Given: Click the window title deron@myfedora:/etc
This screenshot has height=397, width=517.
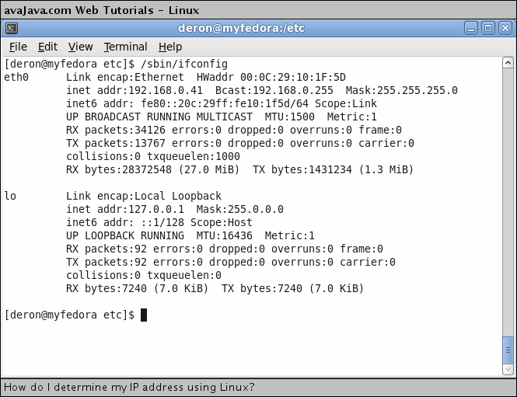Looking at the screenshot, I should (x=241, y=28).
